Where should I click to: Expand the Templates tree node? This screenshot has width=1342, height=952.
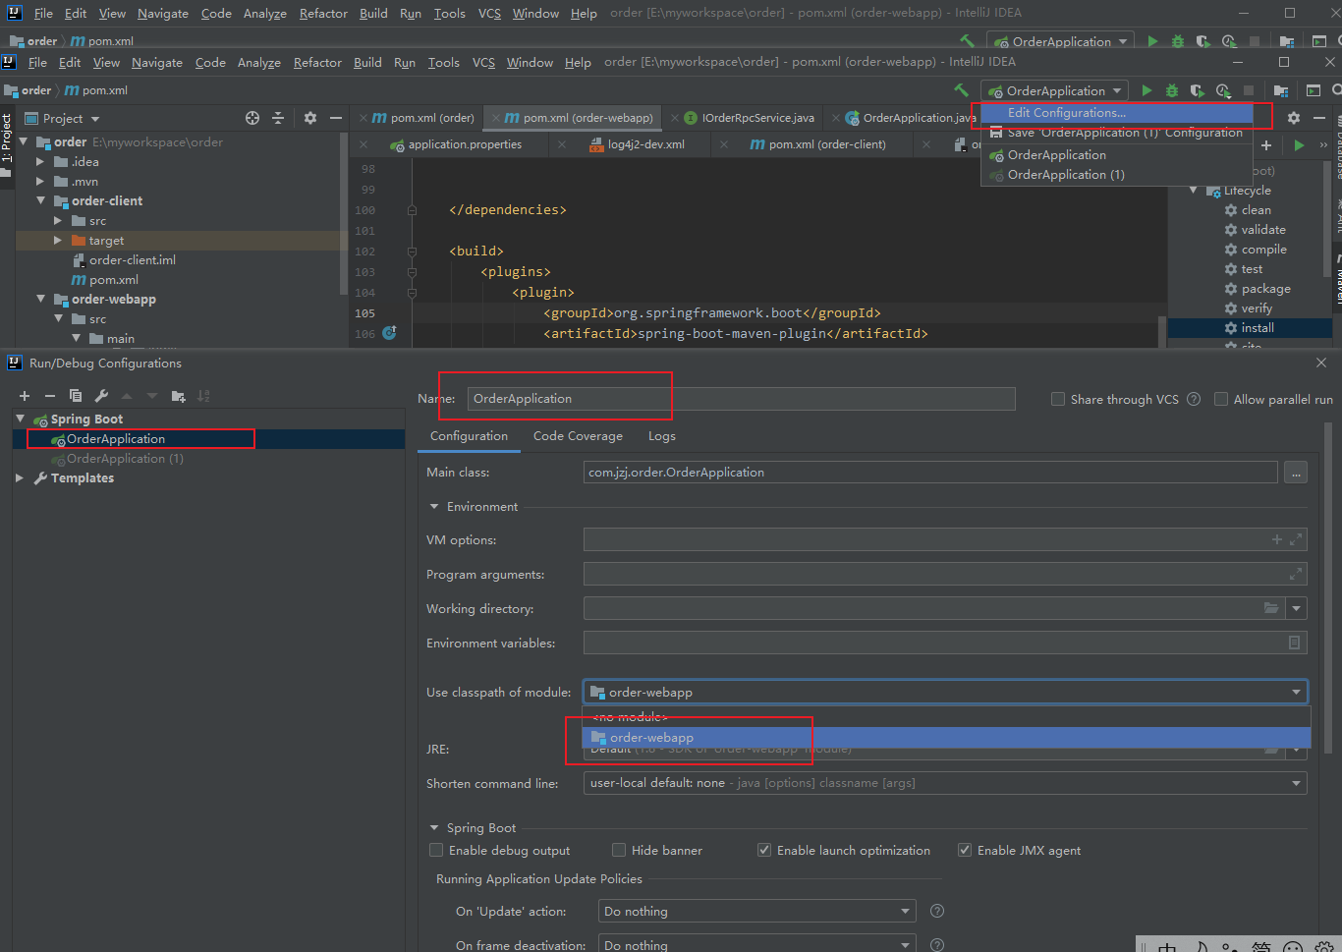[x=21, y=477]
